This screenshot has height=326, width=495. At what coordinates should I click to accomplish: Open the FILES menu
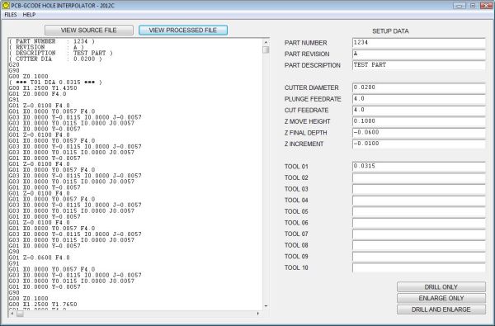(x=11, y=15)
